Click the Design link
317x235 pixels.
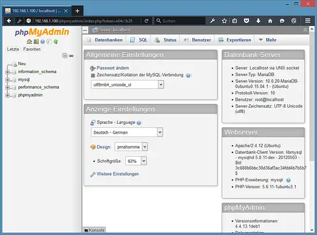pyautogui.click(x=104, y=147)
